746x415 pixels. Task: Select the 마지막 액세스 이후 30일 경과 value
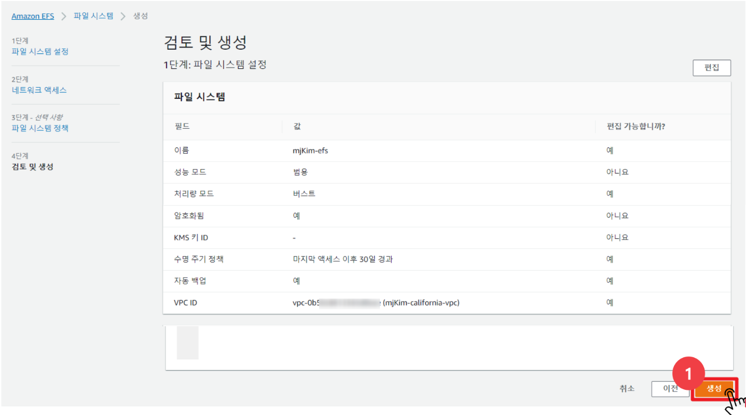[343, 260]
